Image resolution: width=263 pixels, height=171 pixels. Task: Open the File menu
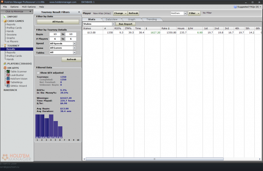(x=5, y=7)
